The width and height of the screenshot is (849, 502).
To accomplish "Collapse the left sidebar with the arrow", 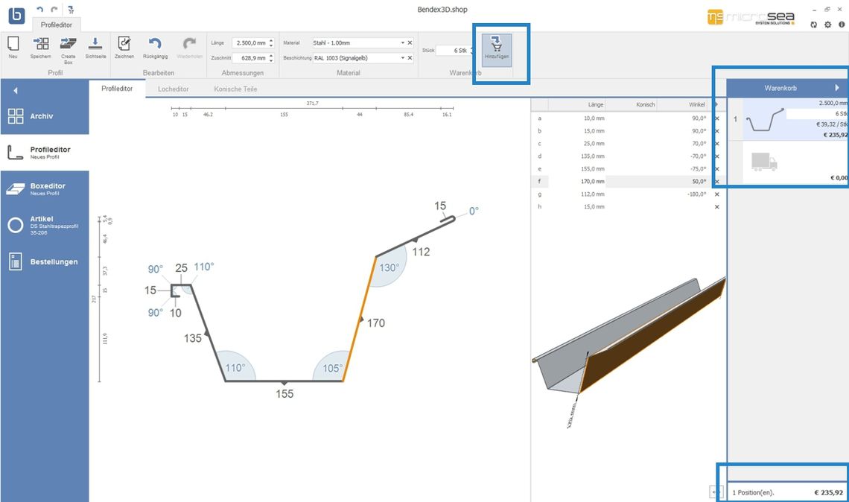I will click(15, 90).
